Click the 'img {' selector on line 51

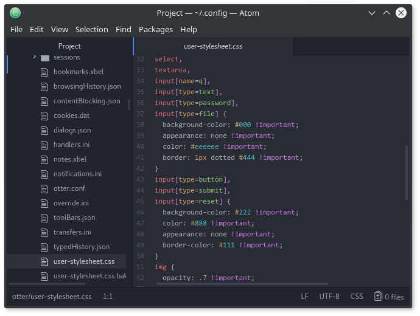click(164, 267)
